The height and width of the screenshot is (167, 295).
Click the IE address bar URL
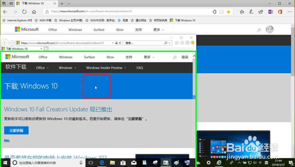pos(62,43)
